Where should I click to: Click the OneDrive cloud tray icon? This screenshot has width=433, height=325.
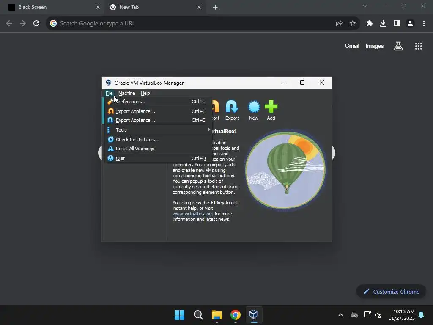(354, 315)
